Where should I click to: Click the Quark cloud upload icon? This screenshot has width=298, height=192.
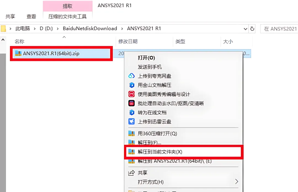(131, 76)
